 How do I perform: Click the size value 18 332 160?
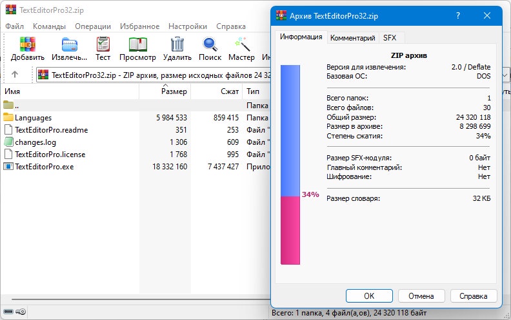(x=170, y=167)
